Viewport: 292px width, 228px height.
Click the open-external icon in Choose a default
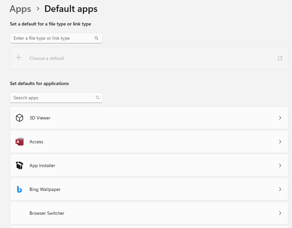pos(280,58)
